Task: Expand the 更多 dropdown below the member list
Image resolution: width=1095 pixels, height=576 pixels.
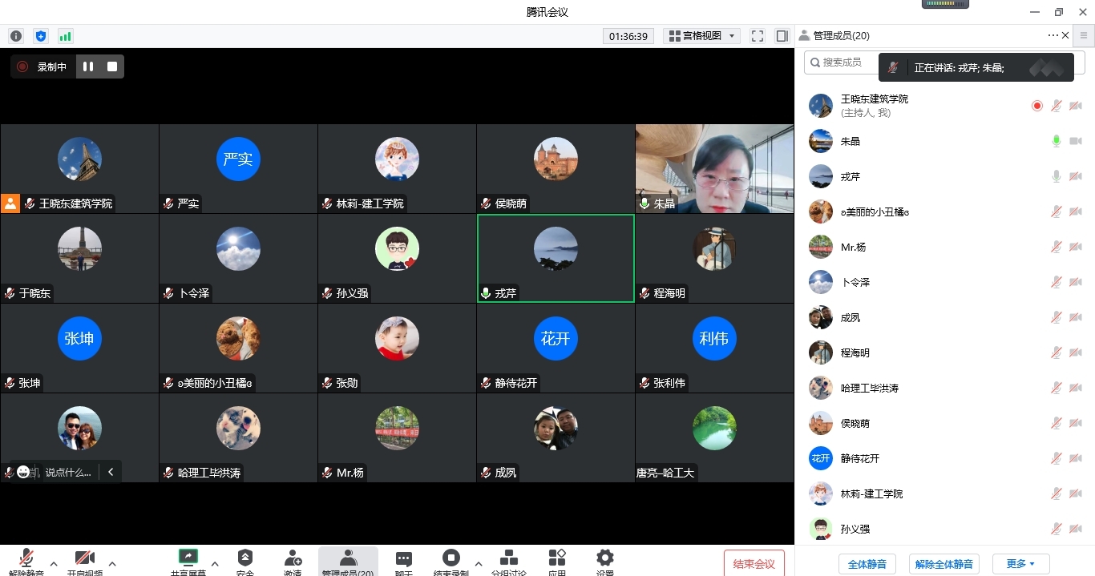Action: (1020, 564)
